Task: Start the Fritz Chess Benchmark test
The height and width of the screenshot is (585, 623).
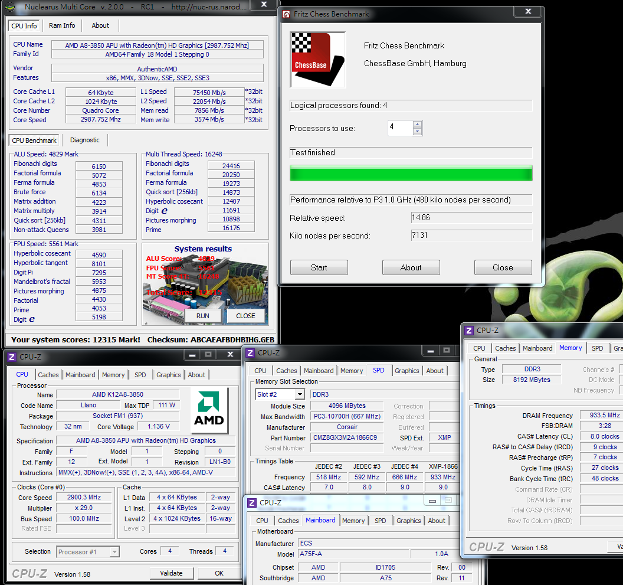Action: tap(319, 267)
